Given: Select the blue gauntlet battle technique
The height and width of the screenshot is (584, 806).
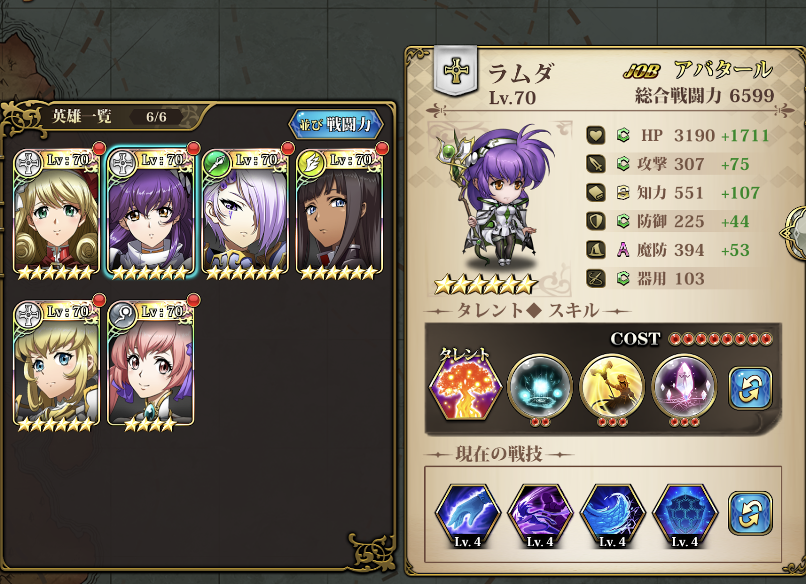Looking at the screenshot, I should pyautogui.click(x=467, y=515).
